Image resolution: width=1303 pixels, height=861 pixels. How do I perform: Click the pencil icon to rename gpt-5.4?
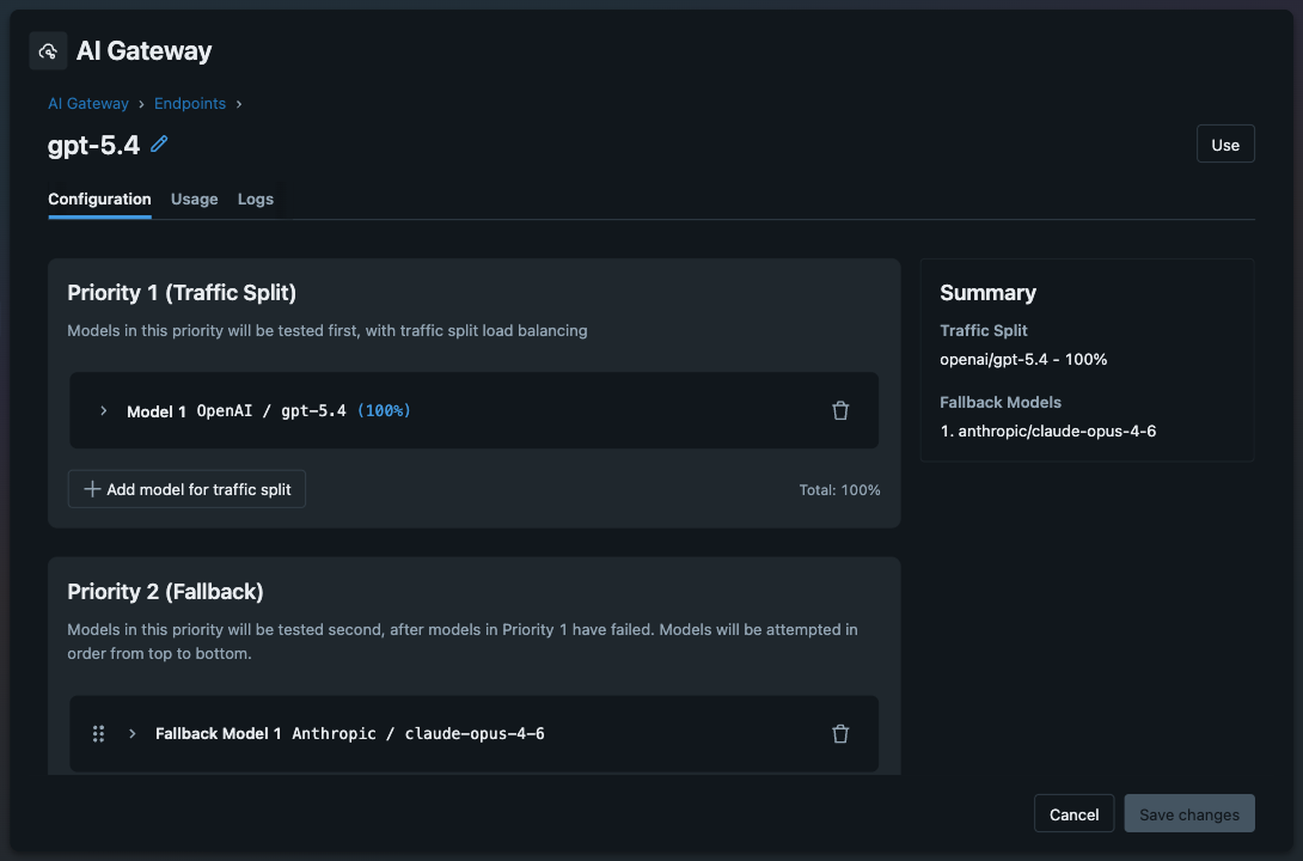tap(159, 144)
